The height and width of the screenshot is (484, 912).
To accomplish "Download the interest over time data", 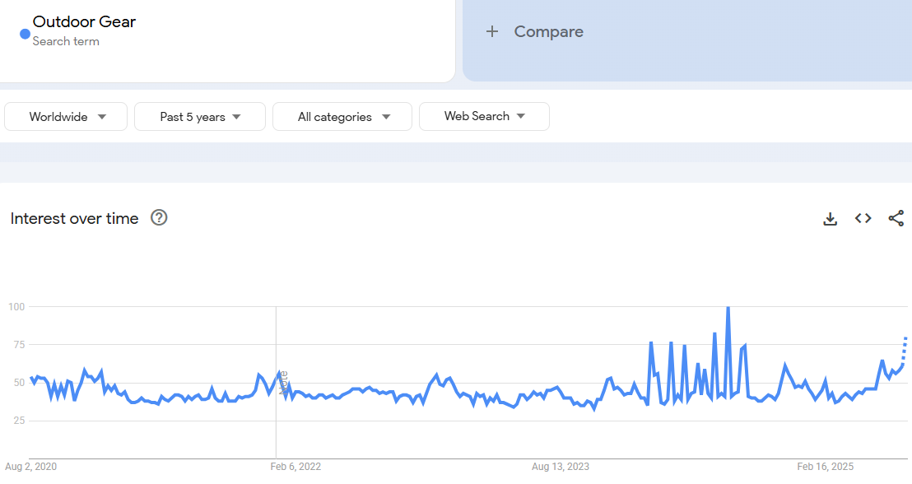I will (830, 219).
